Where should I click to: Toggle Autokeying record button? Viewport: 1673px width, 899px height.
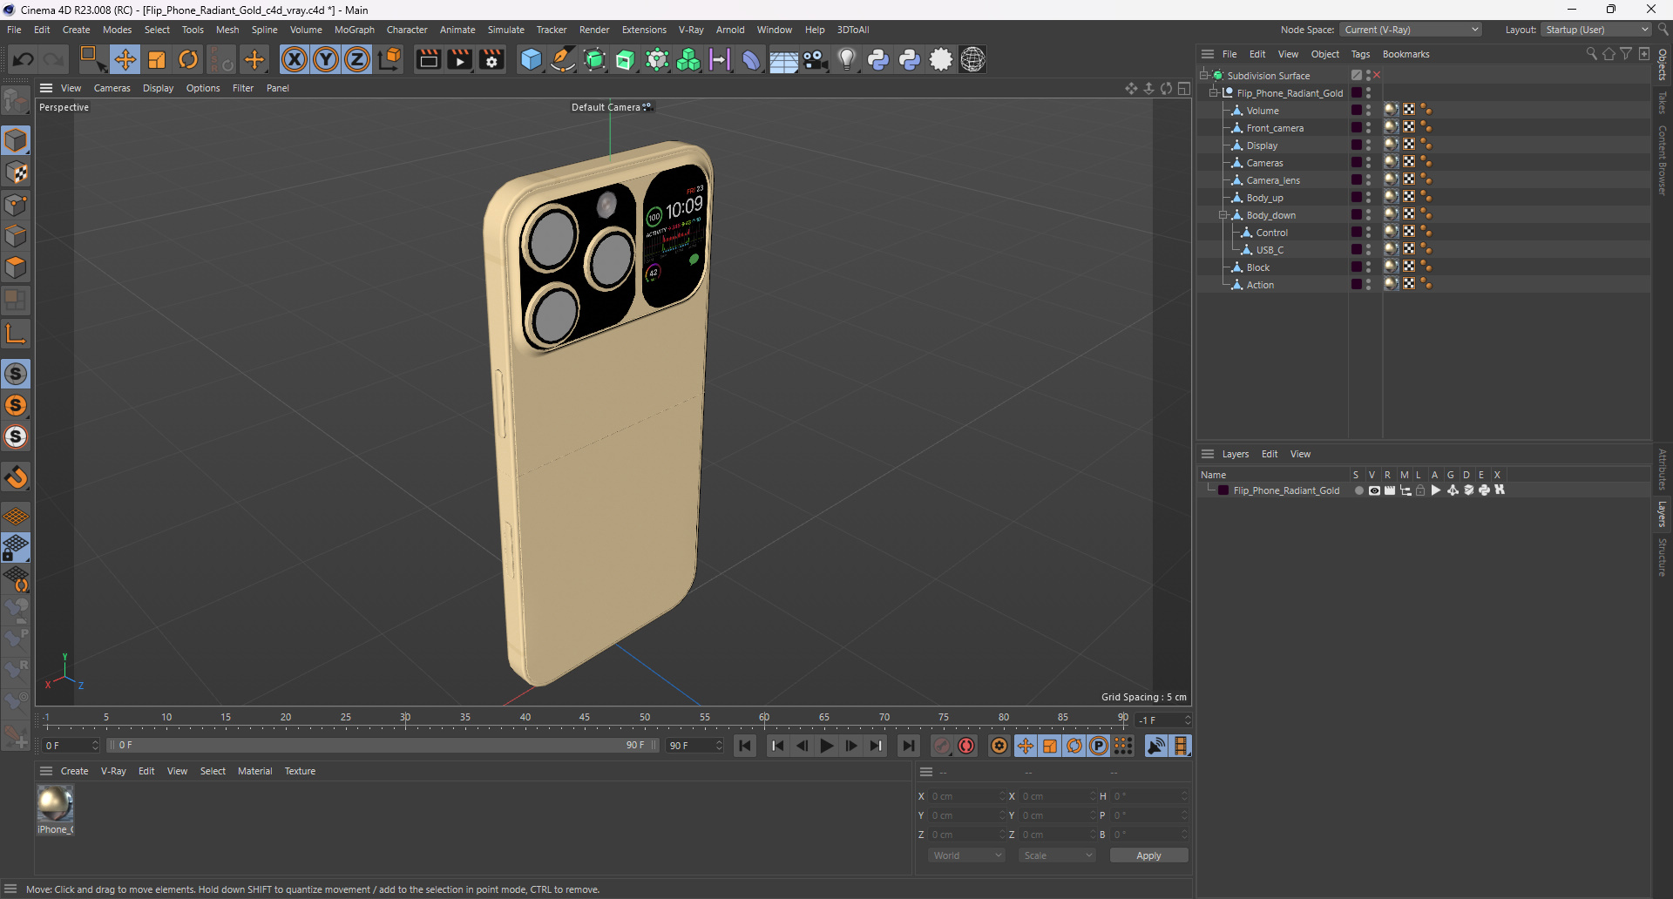[966, 746]
